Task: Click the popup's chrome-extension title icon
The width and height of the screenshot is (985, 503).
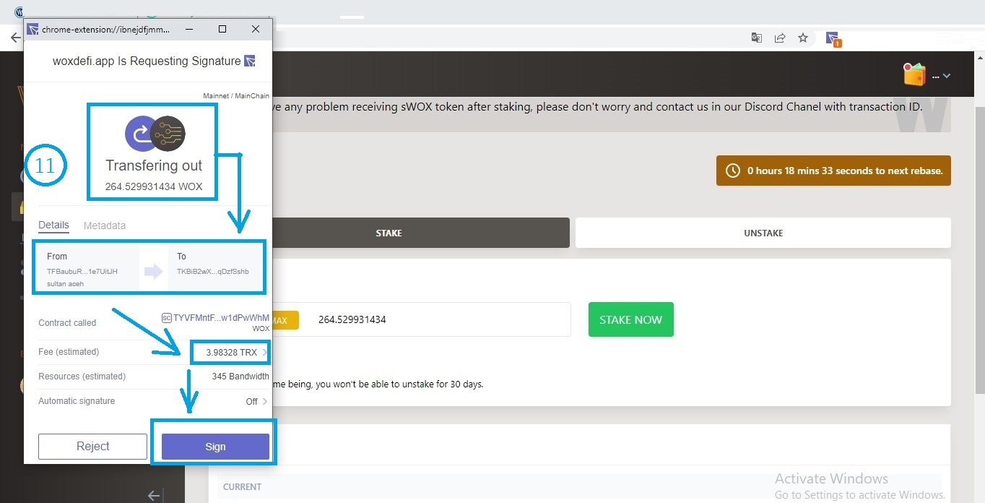Action: [32, 29]
